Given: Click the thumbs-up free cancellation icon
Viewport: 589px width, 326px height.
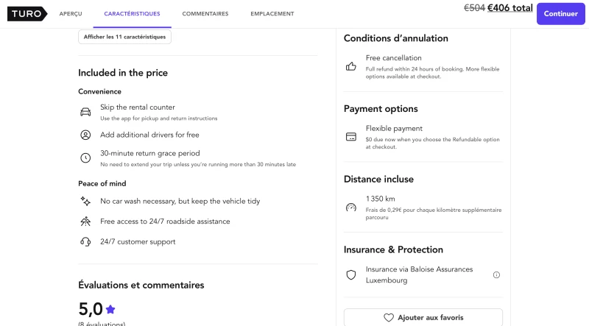Looking at the screenshot, I should tap(351, 67).
